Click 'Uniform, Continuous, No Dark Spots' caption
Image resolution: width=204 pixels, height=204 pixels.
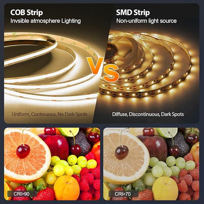click(x=50, y=114)
